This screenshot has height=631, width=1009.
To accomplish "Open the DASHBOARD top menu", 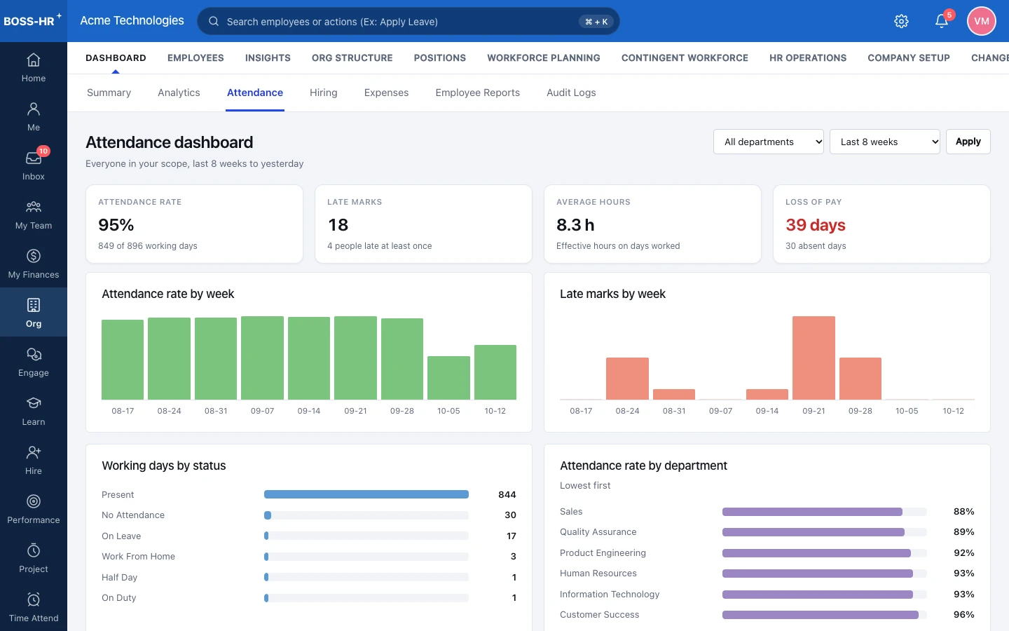I will tap(116, 57).
